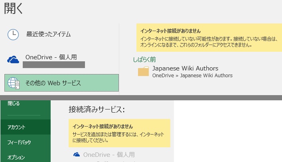Click the 接続済みサービス heading

pos(97,109)
